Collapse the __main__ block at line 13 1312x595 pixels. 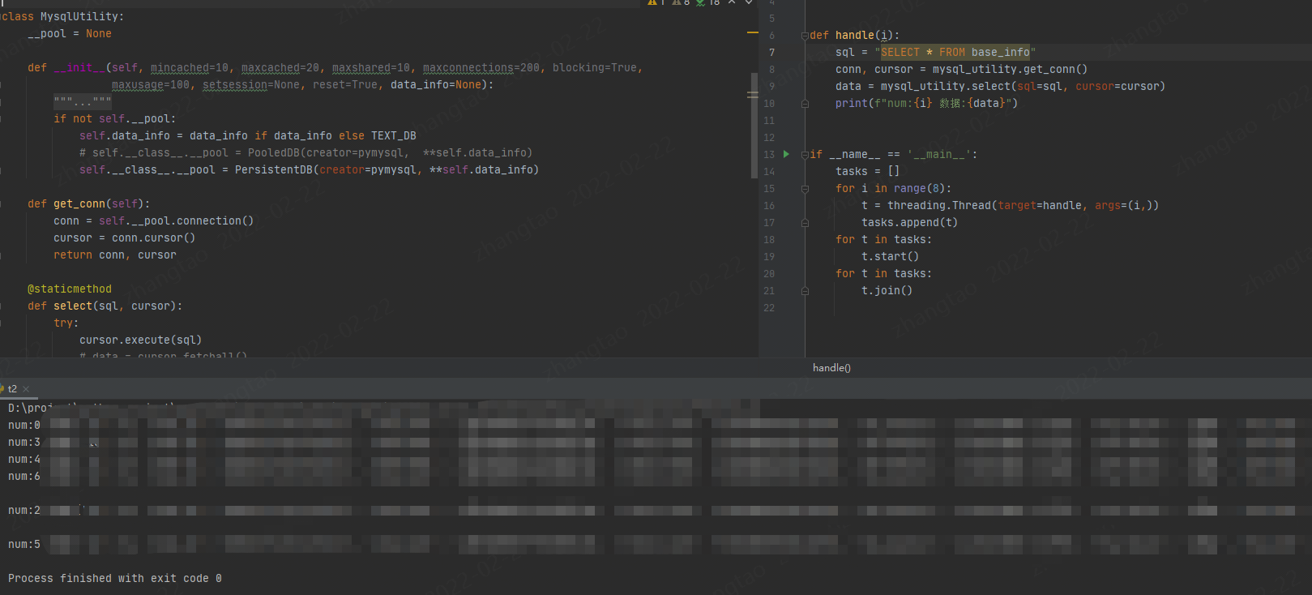click(x=805, y=155)
